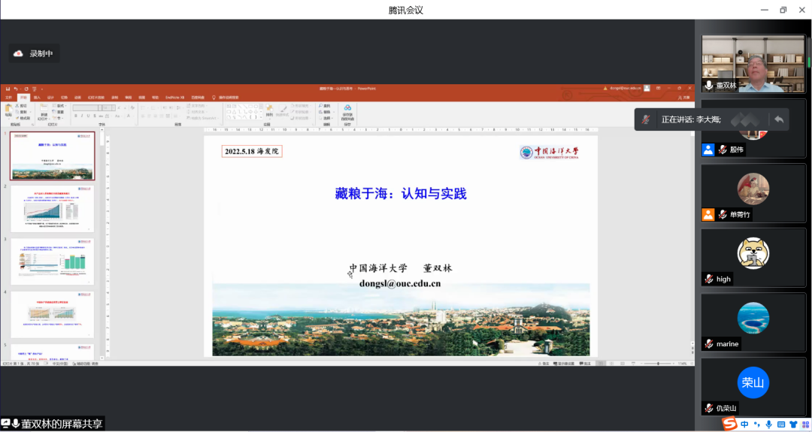Toggle bold formatting in PowerPoint ribbon
The width and height of the screenshot is (812, 432).
(x=75, y=116)
